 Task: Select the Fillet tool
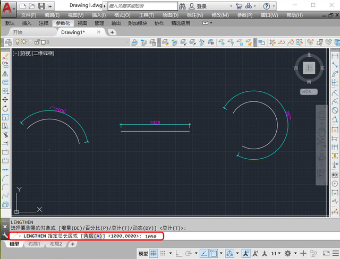[5, 187]
